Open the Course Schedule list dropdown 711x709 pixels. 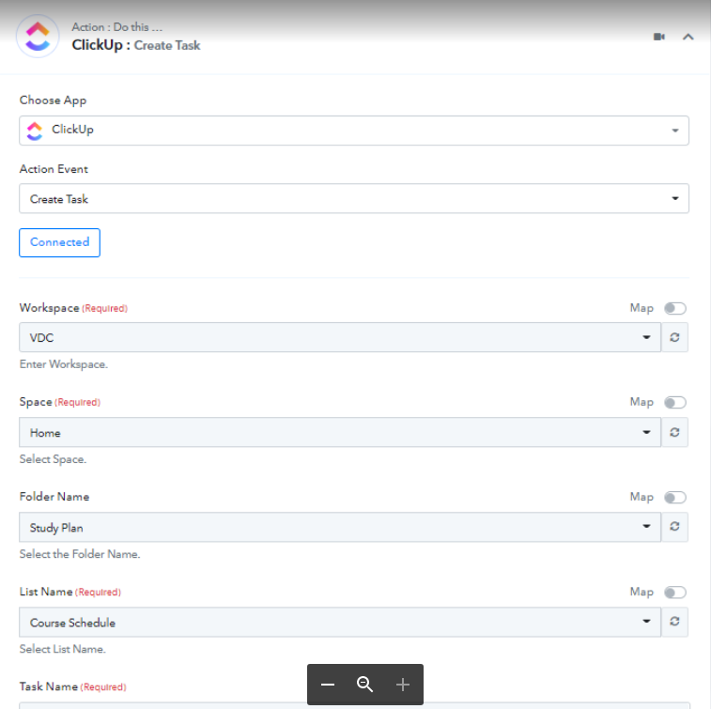coord(340,622)
